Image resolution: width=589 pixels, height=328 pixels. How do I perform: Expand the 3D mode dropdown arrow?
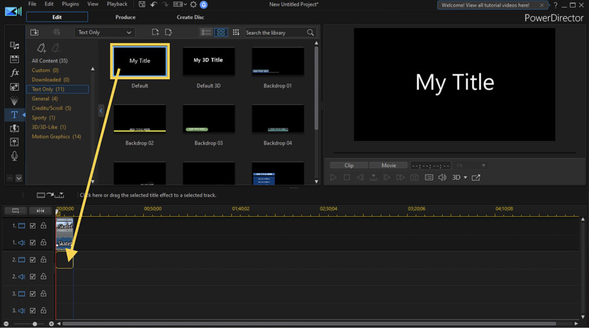point(465,178)
